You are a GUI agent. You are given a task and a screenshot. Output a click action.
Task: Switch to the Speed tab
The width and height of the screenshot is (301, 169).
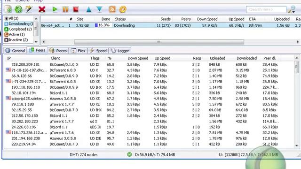pyautogui.click(x=98, y=51)
